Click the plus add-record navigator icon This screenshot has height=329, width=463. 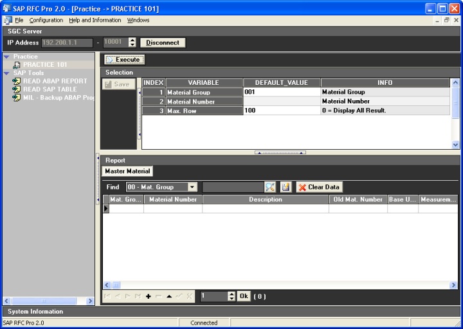(x=149, y=296)
